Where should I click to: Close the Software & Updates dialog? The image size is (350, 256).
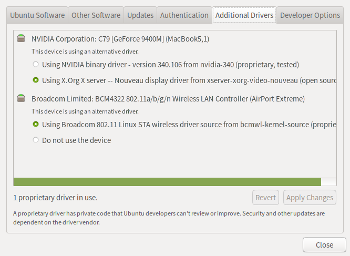[324, 245]
